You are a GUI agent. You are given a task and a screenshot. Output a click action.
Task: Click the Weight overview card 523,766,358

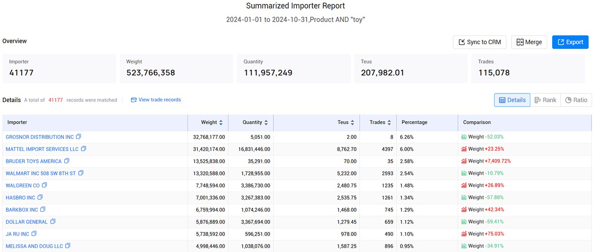(x=176, y=68)
